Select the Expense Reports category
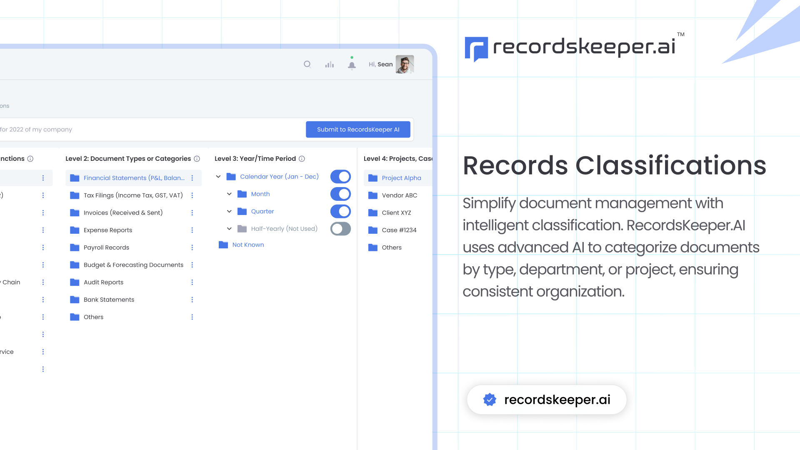 coord(107,230)
